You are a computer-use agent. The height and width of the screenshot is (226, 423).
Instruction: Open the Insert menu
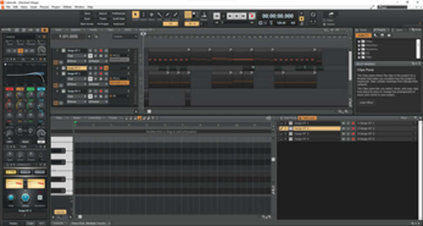(33, 7)
